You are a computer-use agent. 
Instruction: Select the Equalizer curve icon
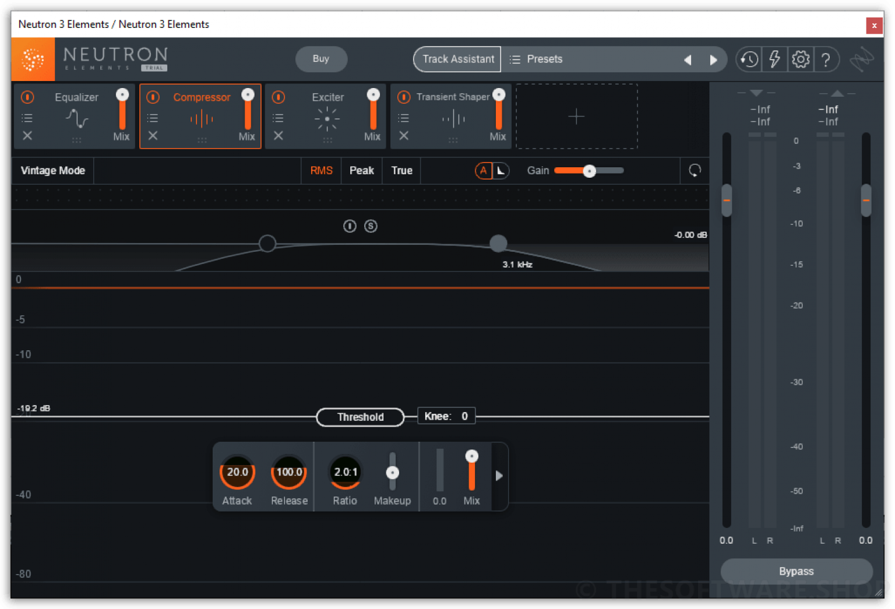76,119
